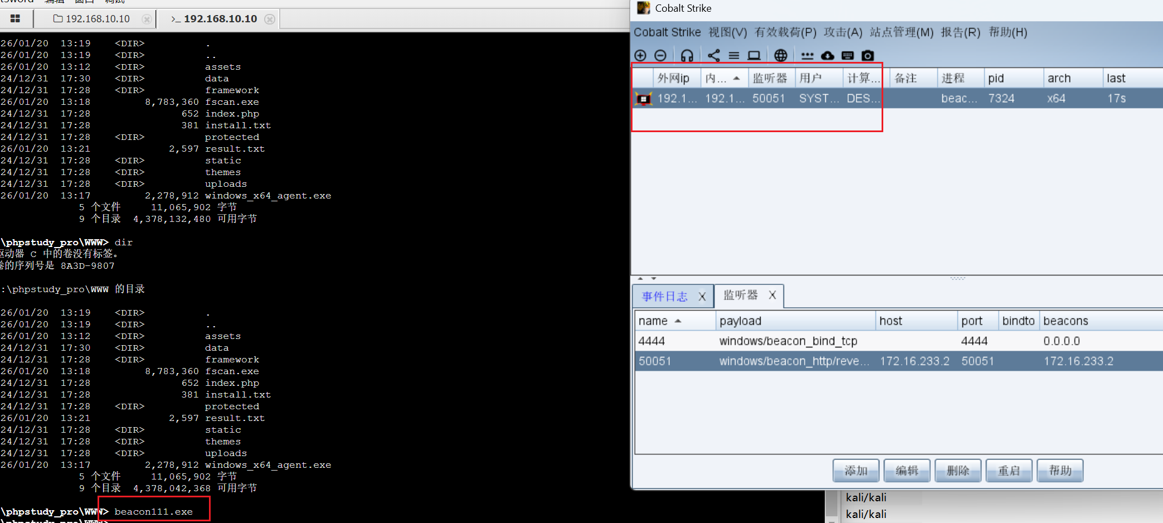Click the pid 7324 session cell
The height and width of the screenshot is (523, 1163).
pyautogui.click(x=1014, y=99)
